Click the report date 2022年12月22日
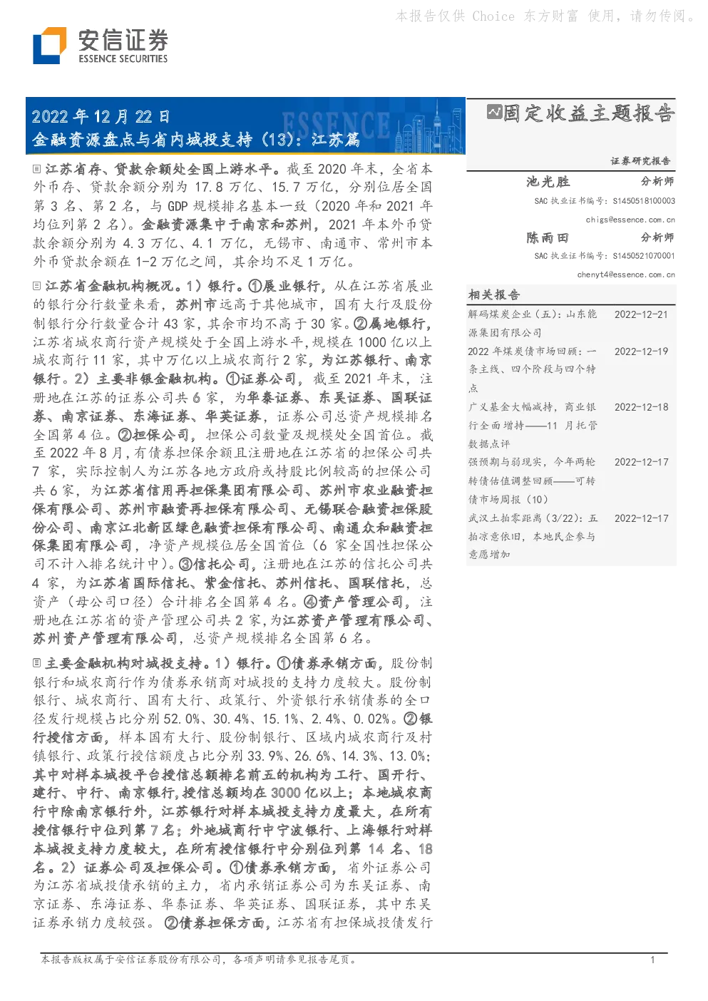Viewport: 708px width, 1001px height. (x=101, y=116)
